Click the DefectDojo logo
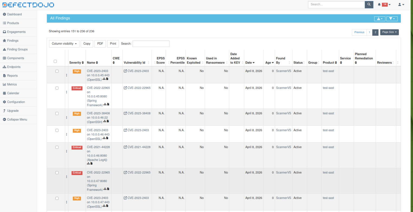413x212 pixels. pyautogui.click(x=28, y=5)
